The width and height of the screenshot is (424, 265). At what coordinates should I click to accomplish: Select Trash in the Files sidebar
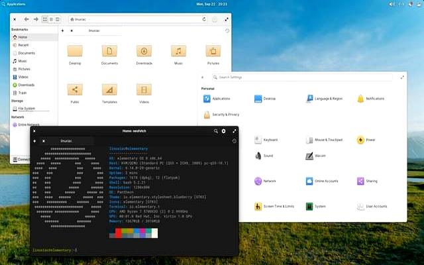(23, 93)
